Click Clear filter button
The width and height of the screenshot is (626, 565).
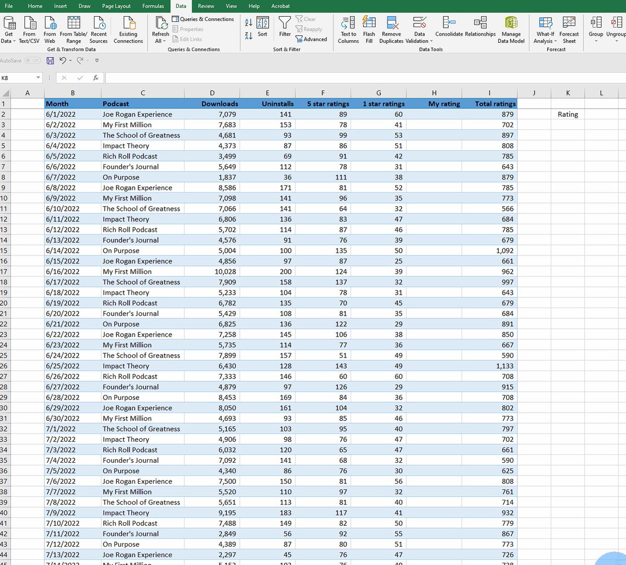pos(306,19)
